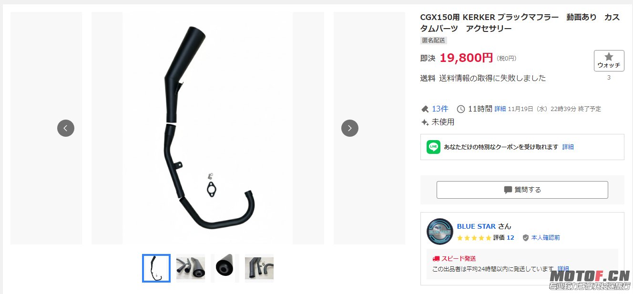Click the identity verified shield icon
Viewport: 633px width, 294px height.
pos(526,237)
